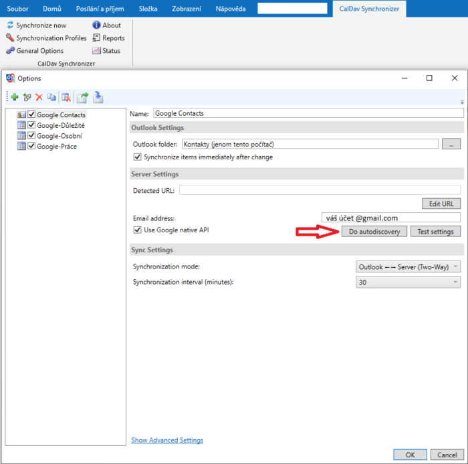Select Google-Důležité profile label
Viewport: 468px width, 464px height.
61,125
